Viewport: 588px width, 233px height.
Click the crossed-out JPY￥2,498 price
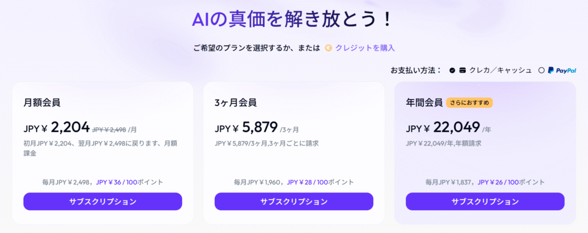[109, 129]
